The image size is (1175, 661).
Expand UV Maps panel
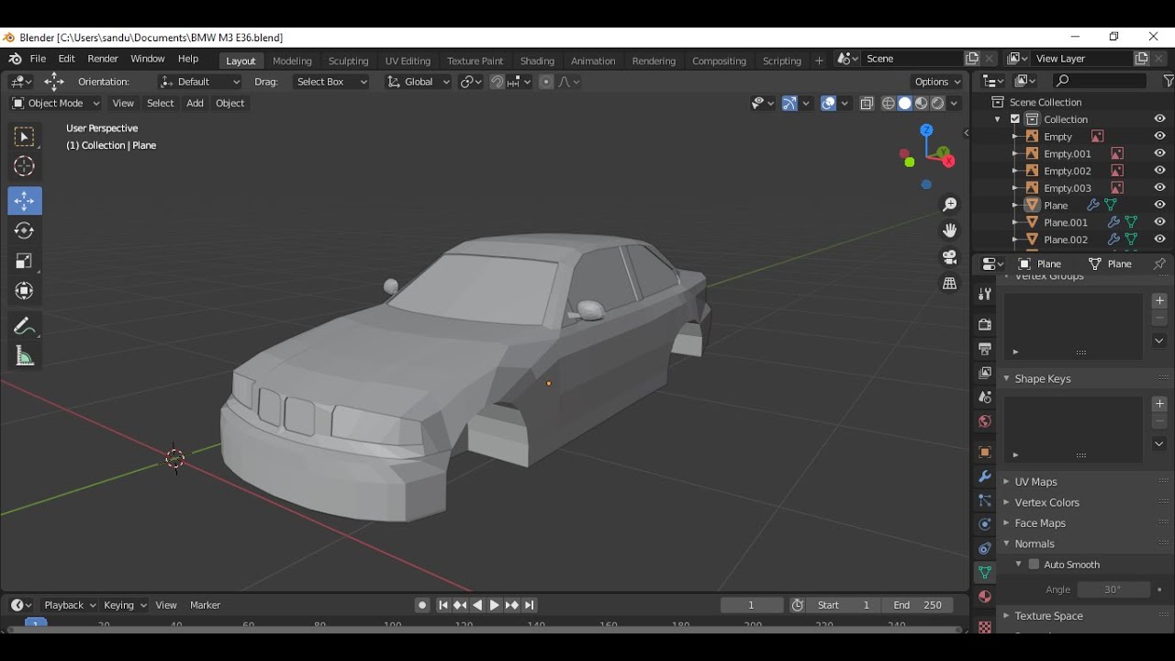coord(1035,482)
